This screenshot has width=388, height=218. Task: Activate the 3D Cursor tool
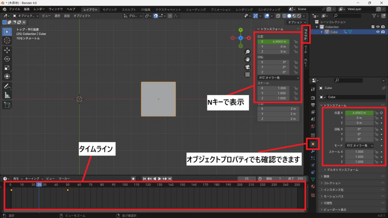coord(7,40)
